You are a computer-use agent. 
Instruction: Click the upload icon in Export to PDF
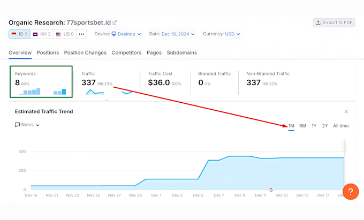(318, 22)
